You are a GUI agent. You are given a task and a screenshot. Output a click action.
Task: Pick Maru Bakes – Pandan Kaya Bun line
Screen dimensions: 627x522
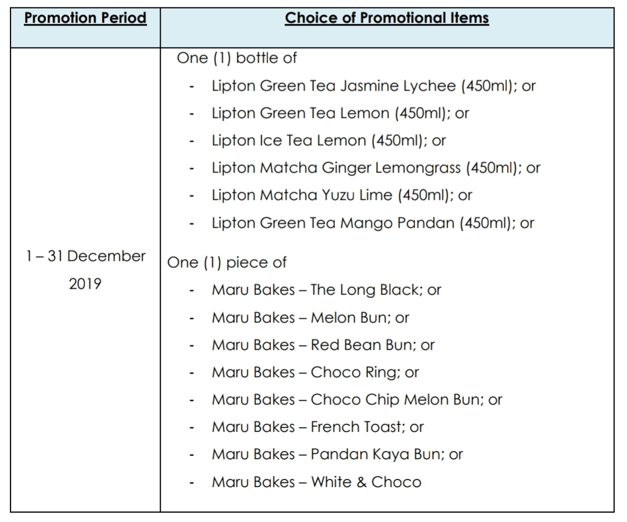(x=337, y=454)
